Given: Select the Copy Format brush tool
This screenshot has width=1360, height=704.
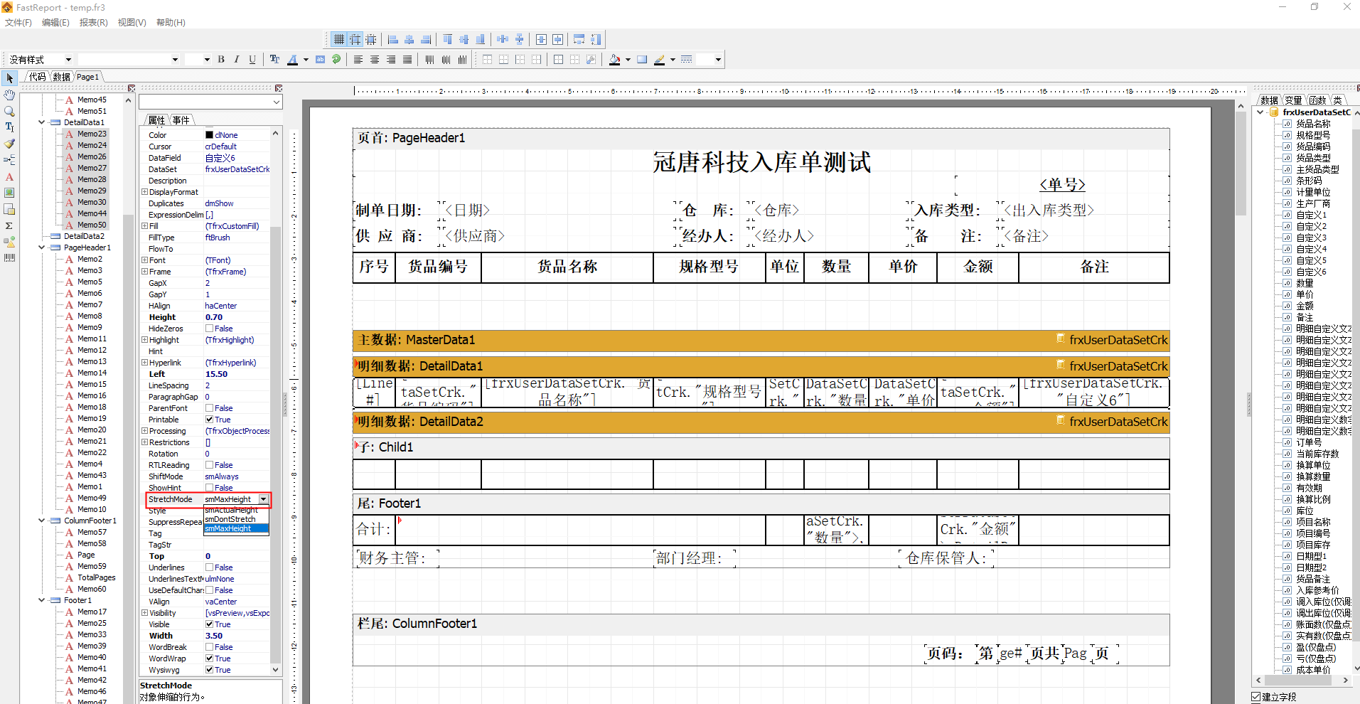Looking at the screenshot, I should point(9,144).
